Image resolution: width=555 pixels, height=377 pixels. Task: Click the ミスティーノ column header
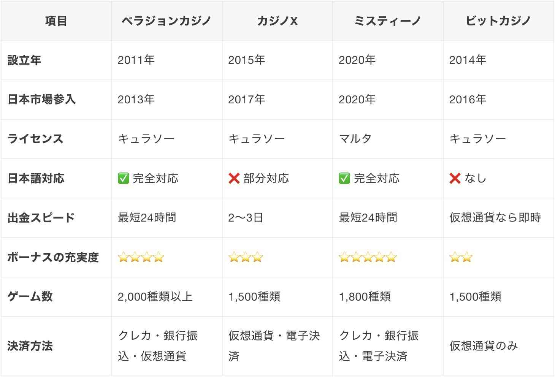click(388, 21)
